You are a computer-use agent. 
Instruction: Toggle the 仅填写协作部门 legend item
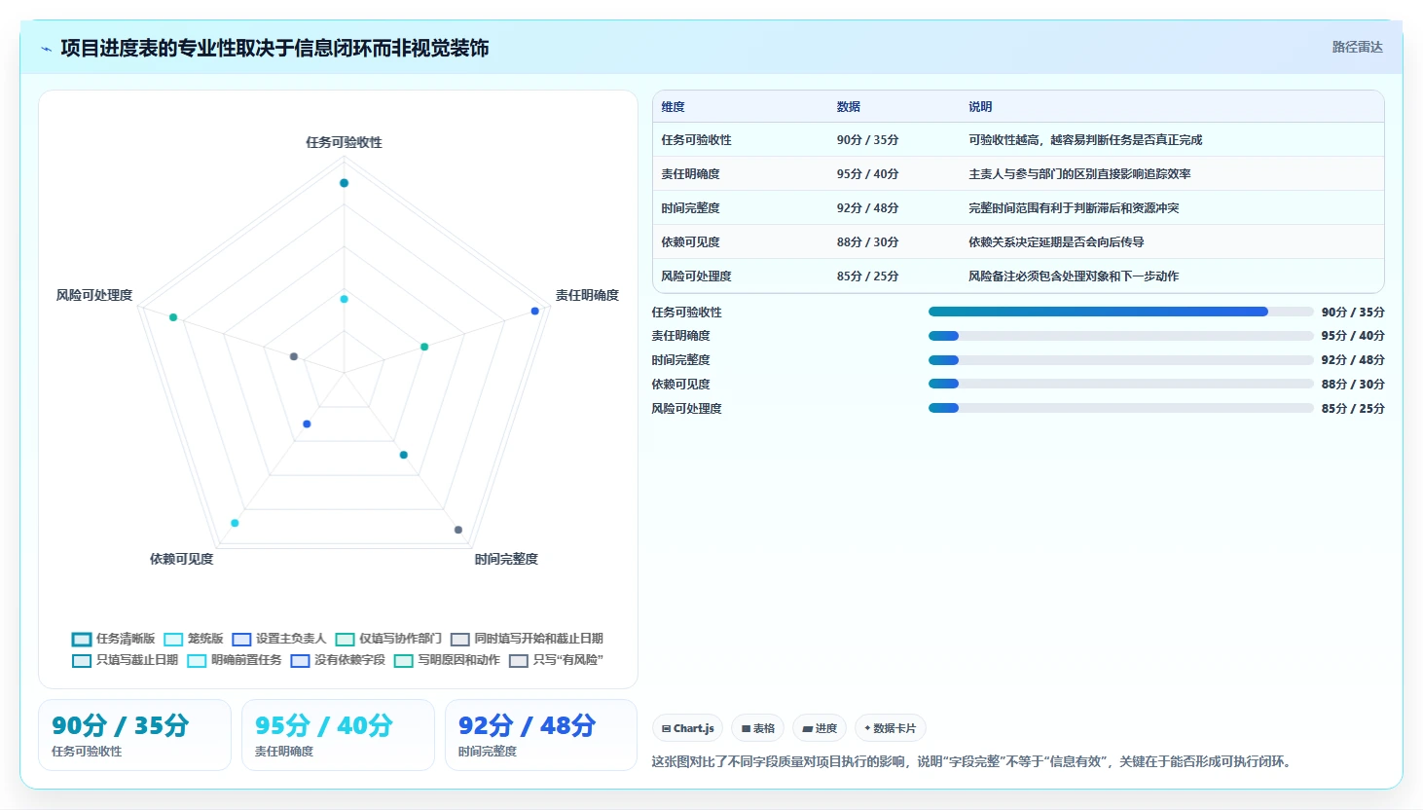click(x=388, y=639)
